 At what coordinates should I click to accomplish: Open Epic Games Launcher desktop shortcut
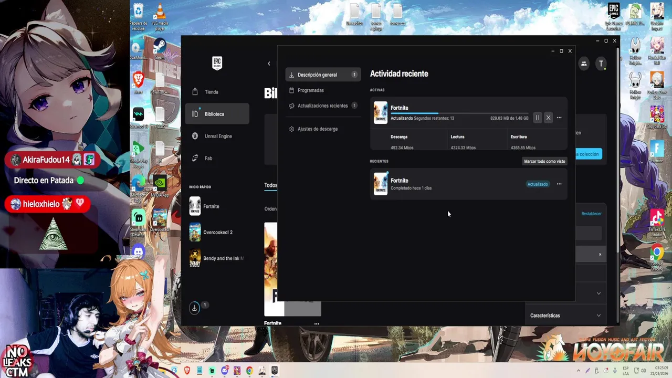tap(613, 17)
